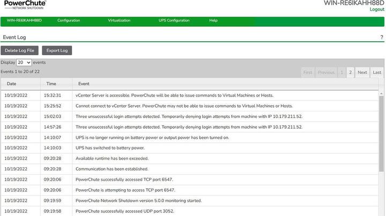The image size is (386, 216).
Task: Select the 'Cannot connect to vCenter Server' event
Action: pos(190,106)
